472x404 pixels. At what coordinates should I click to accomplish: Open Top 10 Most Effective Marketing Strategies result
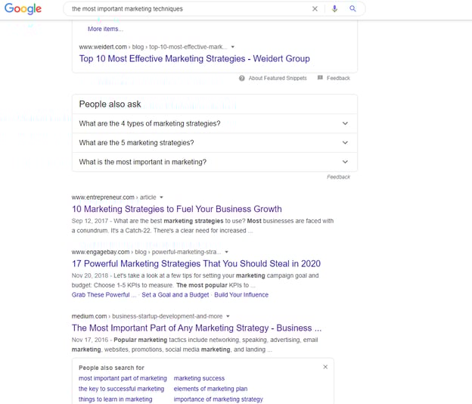coord(194,58)
